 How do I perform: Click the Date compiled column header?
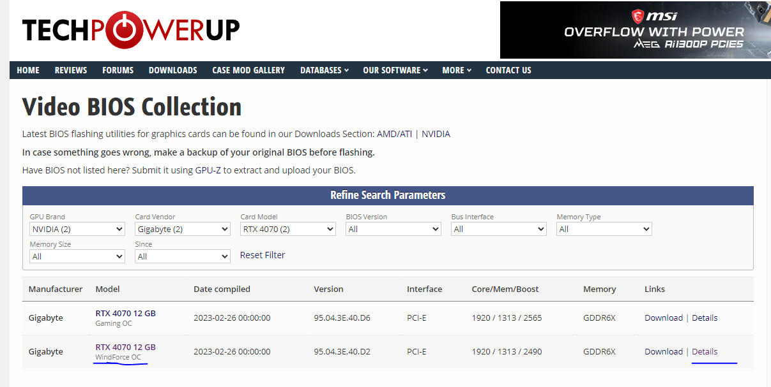[222, 289]
